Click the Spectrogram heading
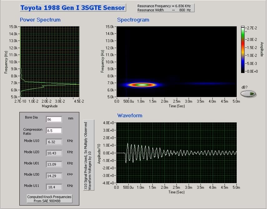267x209 pixels. (x=133, y=20)
